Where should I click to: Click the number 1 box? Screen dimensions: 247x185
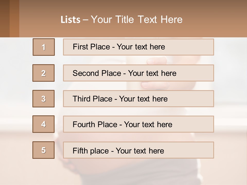click(44, 47)
